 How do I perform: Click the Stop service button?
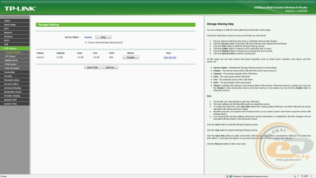pyautogui.click(x=103, y=38)
